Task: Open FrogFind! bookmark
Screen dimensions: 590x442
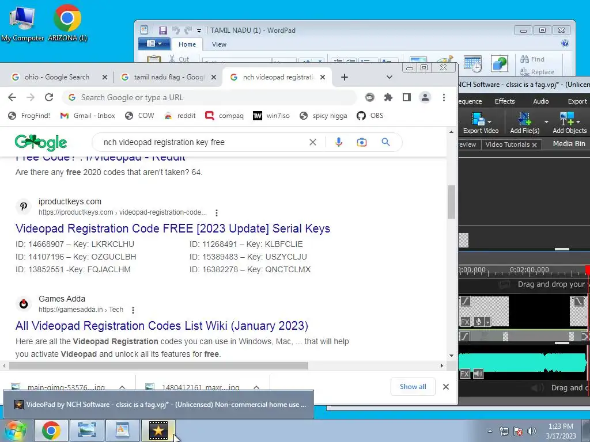Action: (29, 115)
